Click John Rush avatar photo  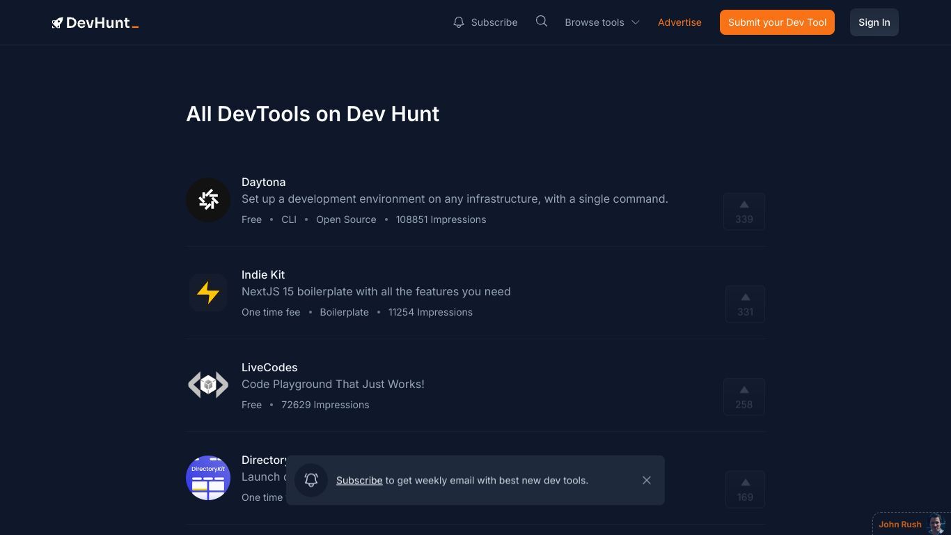tap(937, 524)
